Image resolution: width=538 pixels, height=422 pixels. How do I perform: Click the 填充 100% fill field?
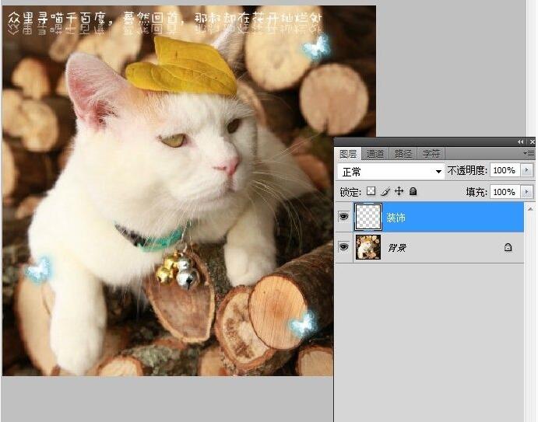click(x=505, y=192)
